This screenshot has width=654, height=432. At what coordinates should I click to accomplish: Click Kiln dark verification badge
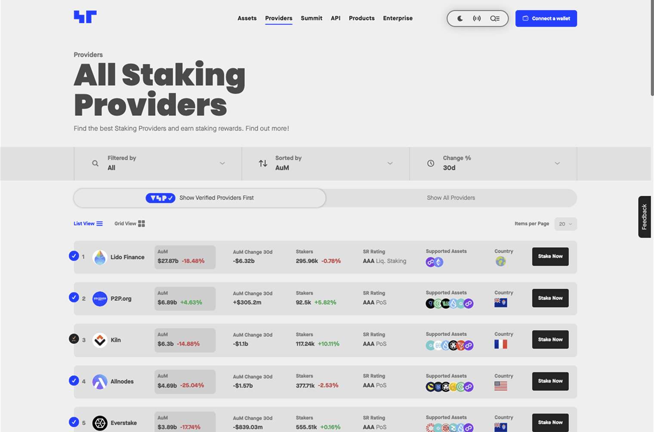(74, 339)
